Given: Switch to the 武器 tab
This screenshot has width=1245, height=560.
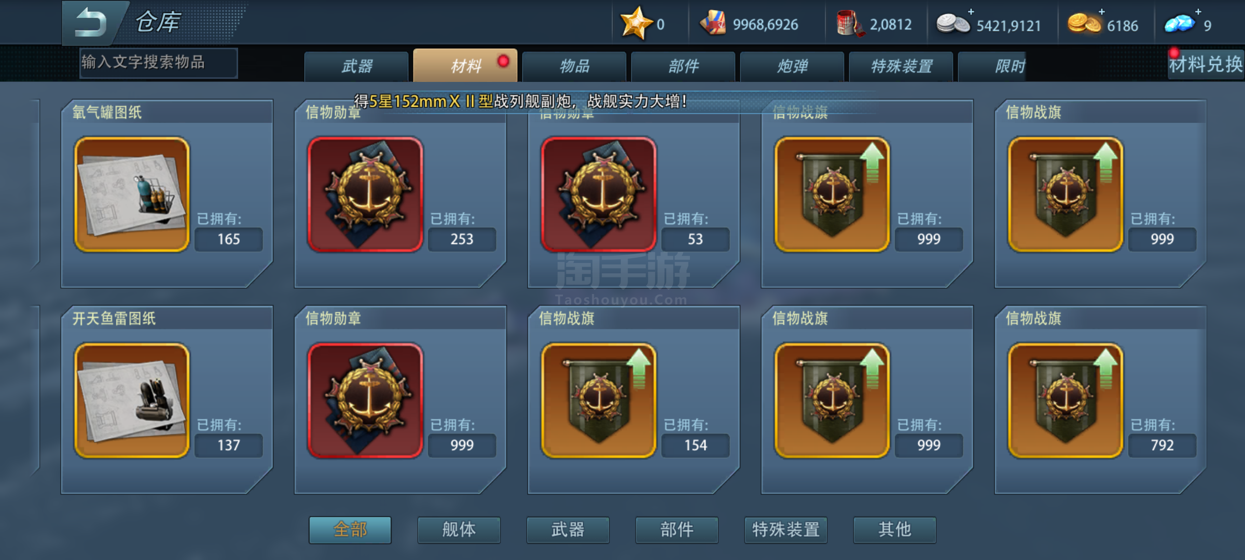Looking at the screenshot, I should click(x=356, y=66).
